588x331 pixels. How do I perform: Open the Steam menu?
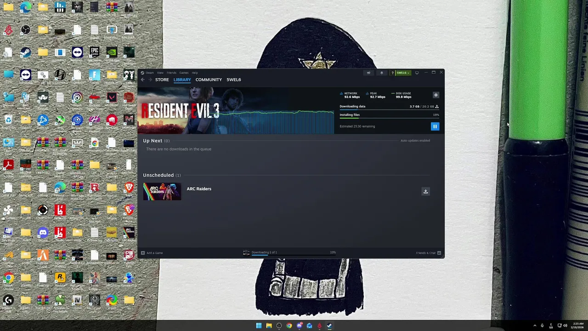point(150,73)
